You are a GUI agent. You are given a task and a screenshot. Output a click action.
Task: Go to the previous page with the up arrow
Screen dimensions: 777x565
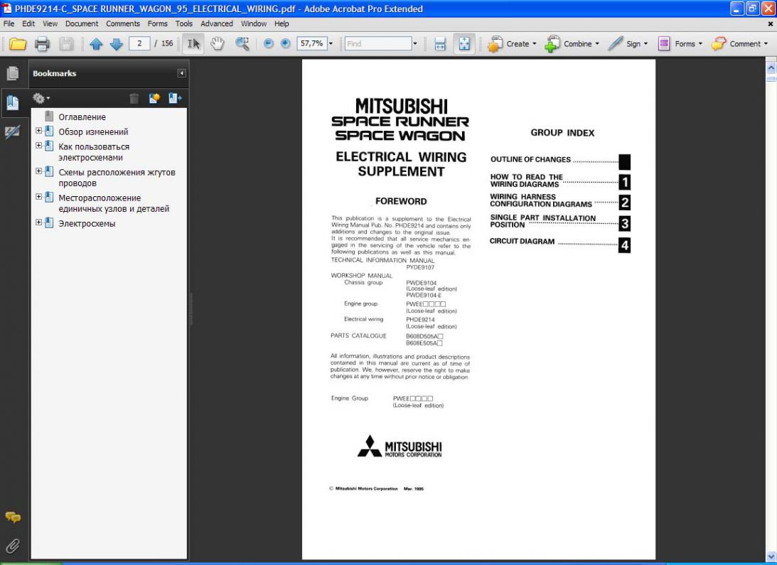tap(96, 43)
